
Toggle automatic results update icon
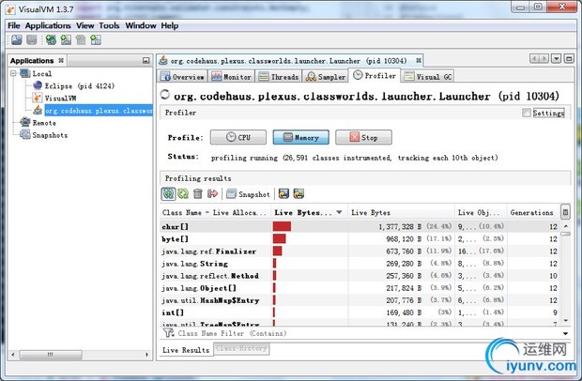168,193
